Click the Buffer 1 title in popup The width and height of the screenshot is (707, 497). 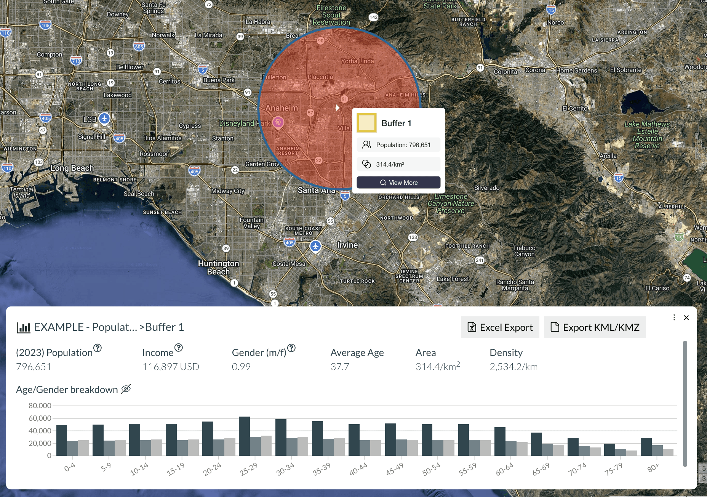pos(396,123)
